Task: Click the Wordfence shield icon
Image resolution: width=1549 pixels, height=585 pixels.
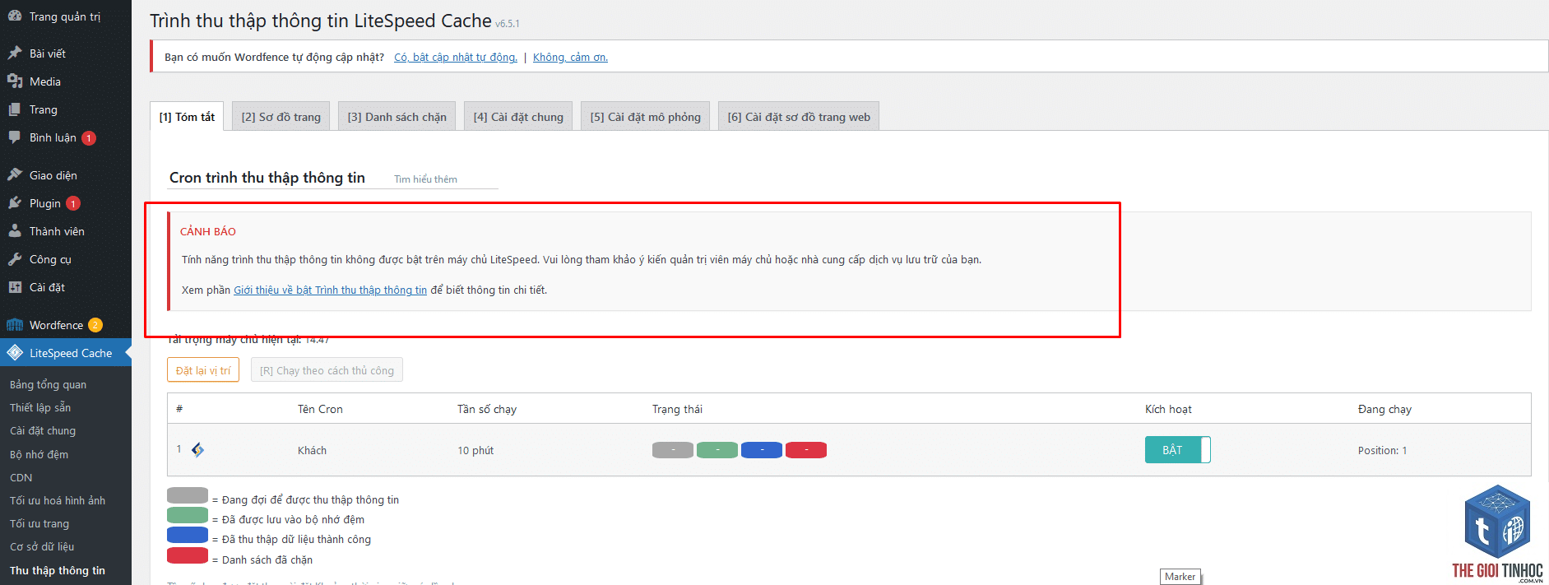Action: (15, 324)
